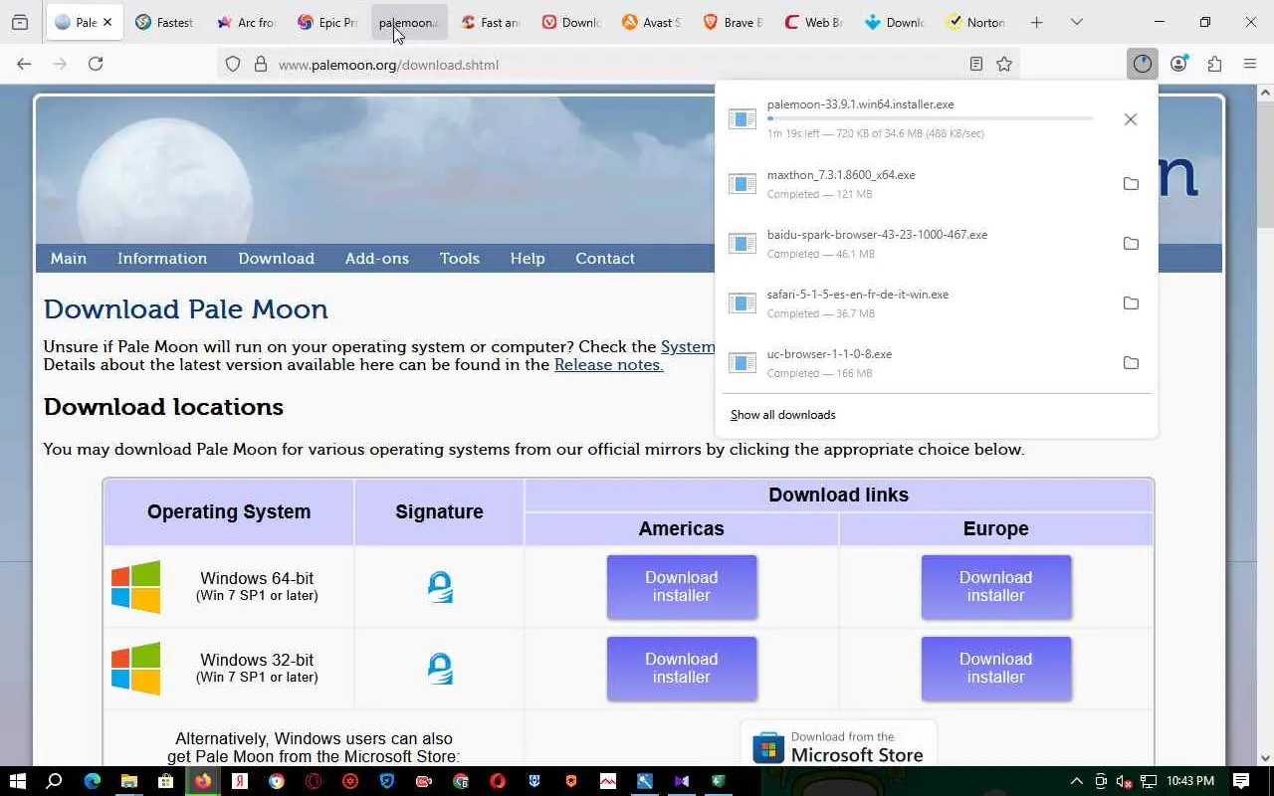Open Yandex browser from the taskbar
This screenshot has width=1274, height=796.
[239, 781]
